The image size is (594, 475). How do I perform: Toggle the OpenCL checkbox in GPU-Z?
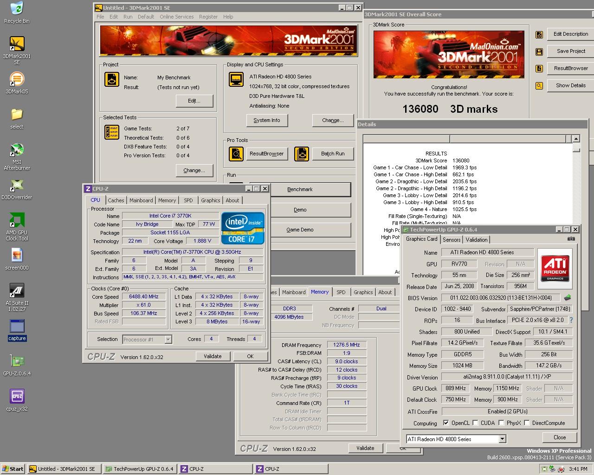click(x=446, y=423)
